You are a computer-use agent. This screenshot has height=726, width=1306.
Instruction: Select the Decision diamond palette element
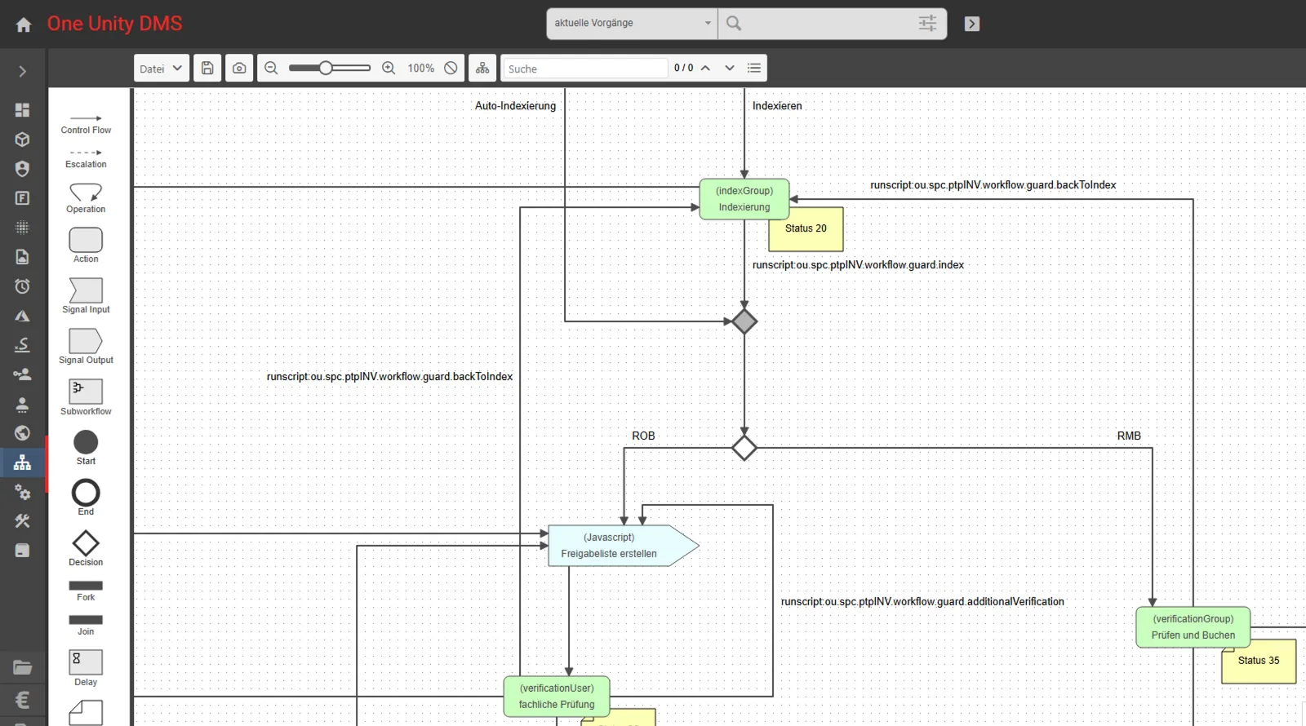coord(86,548)
